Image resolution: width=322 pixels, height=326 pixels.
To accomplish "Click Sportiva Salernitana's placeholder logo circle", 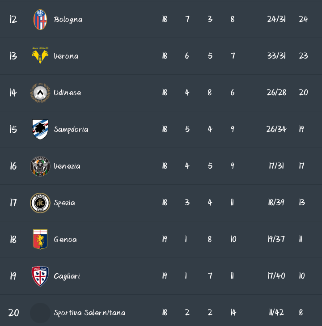I will [x=40, y=313].
